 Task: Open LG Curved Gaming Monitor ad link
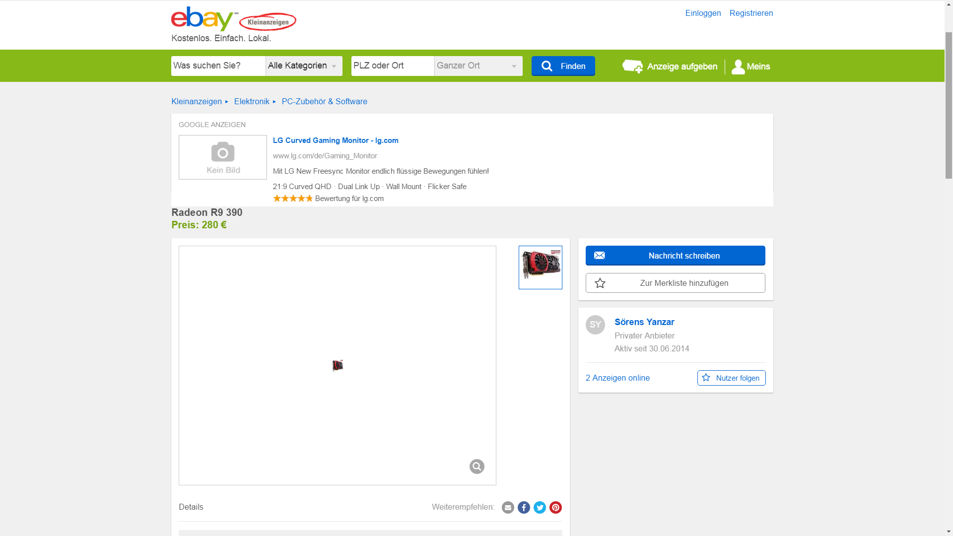click(336, 140)
